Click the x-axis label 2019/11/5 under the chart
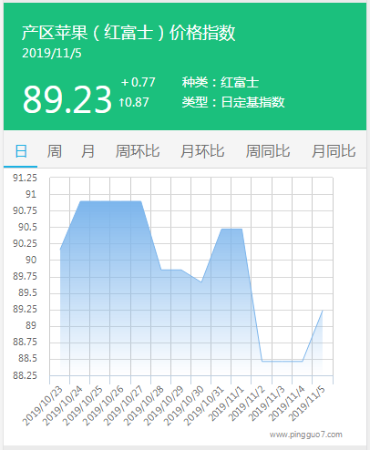 (x=307, y=404)
